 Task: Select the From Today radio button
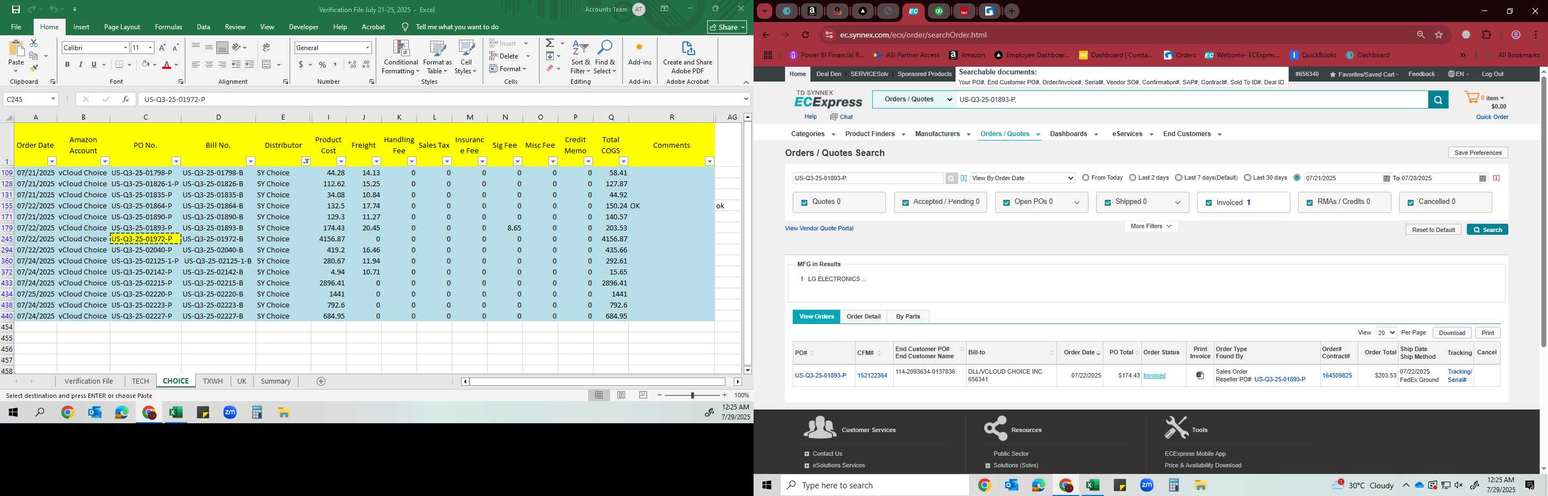[1085, 178]
